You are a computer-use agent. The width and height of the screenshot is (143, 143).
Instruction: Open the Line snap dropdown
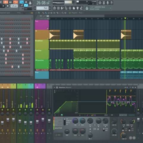tap(28, 9)
